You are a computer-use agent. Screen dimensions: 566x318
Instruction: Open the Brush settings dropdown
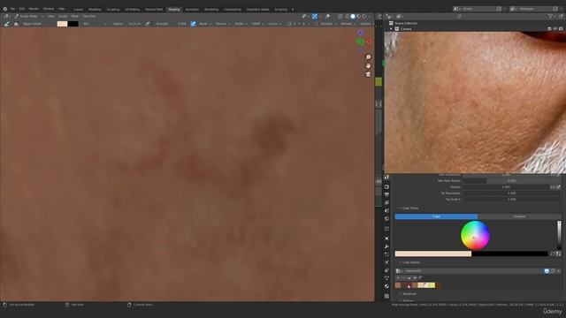tap(204, 24)
